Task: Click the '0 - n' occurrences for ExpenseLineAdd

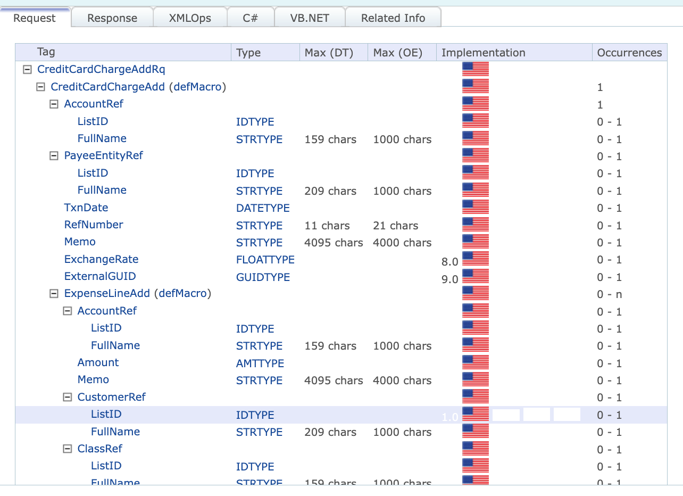Action: 609,294
